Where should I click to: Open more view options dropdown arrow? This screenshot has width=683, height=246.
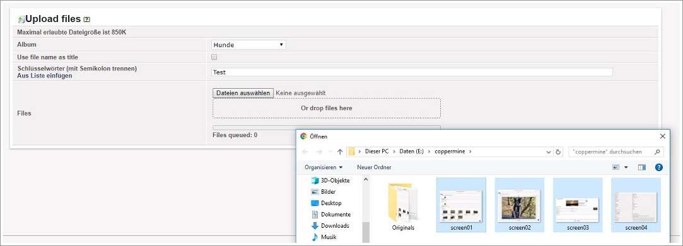[x=626, y=167]
